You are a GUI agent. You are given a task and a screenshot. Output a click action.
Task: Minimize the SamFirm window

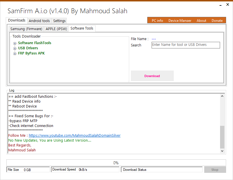(221, 5)
